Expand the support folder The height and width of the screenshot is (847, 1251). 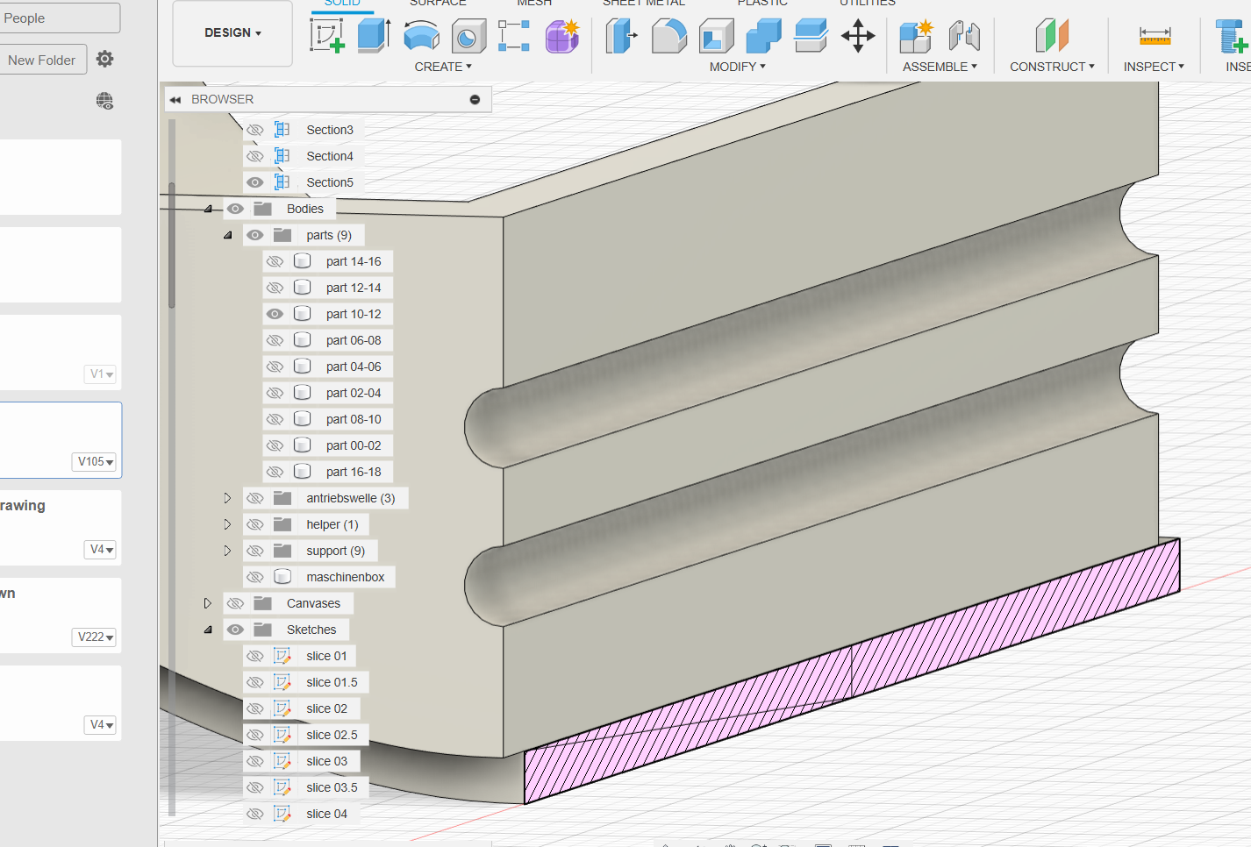coord(227,550)
